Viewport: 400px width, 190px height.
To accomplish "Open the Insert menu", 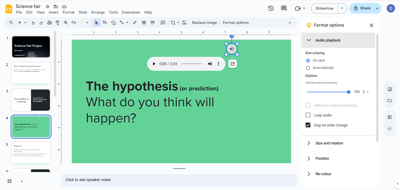I will [53, 12].
